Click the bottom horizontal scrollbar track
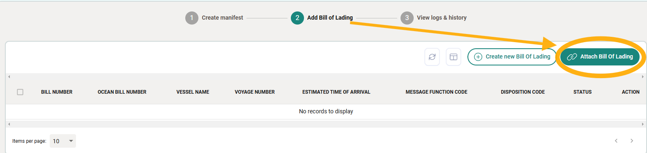 tap(326, 124)
